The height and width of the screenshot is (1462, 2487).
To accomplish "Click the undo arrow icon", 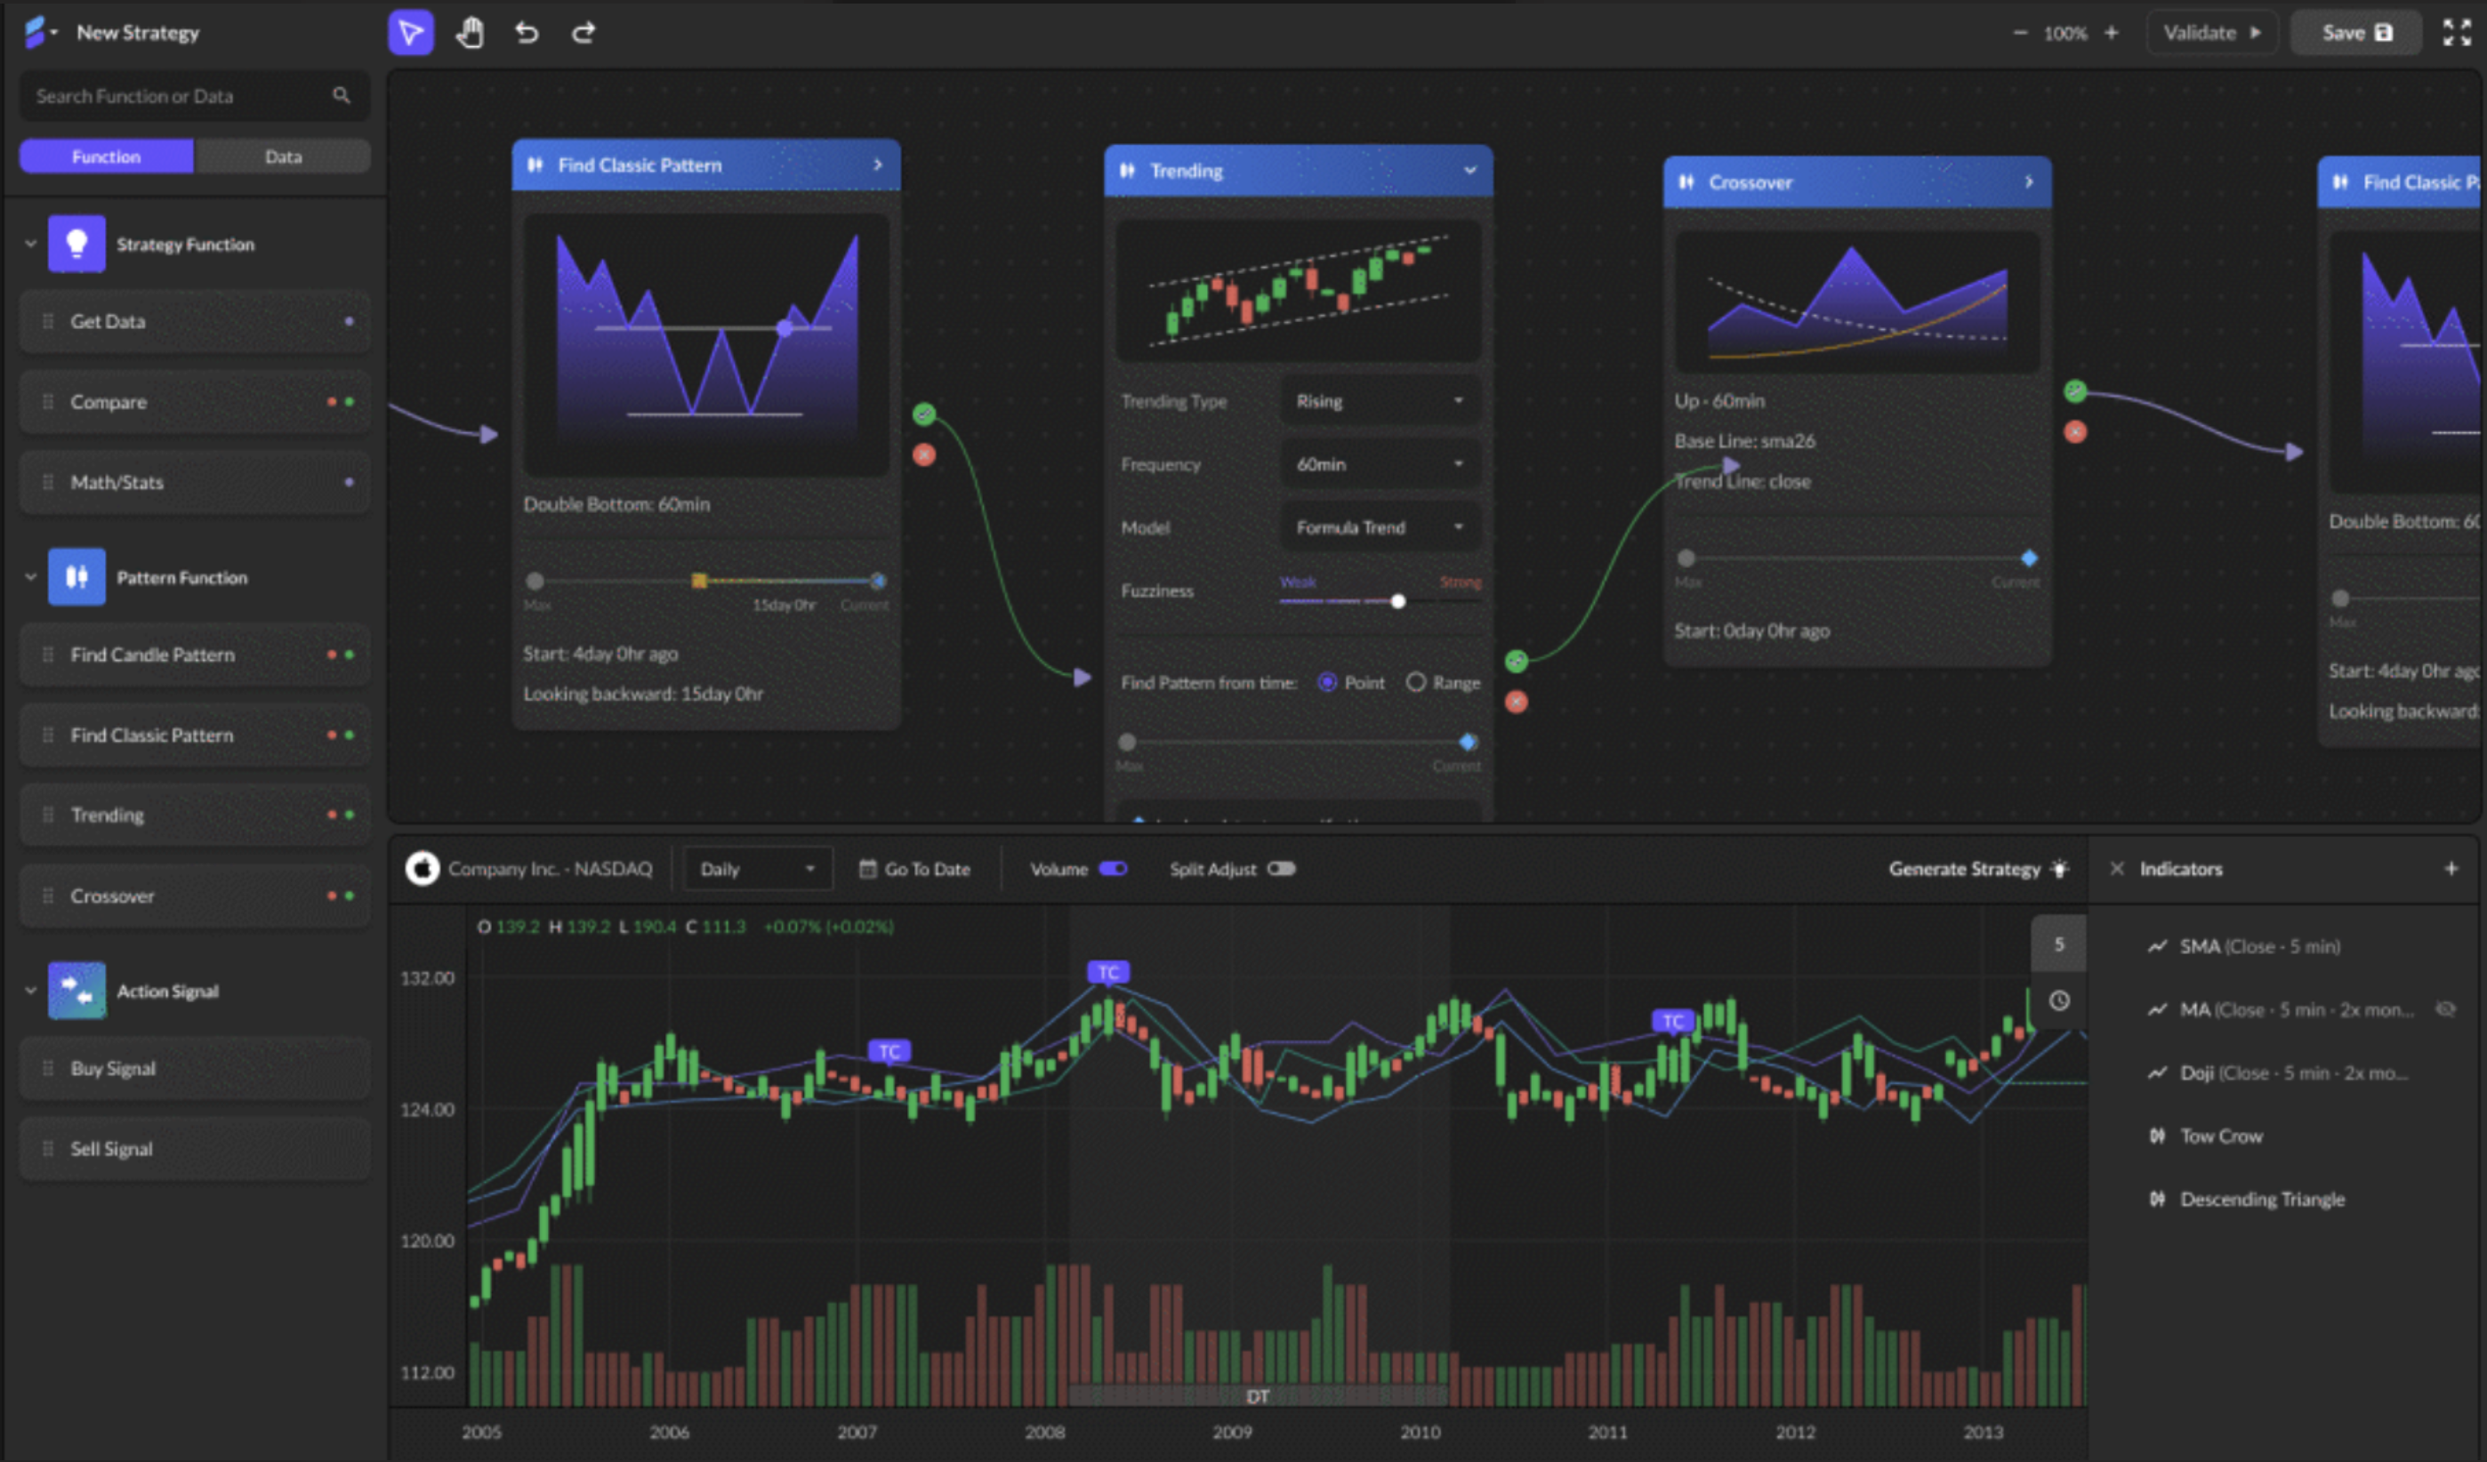I will point(527,33).
